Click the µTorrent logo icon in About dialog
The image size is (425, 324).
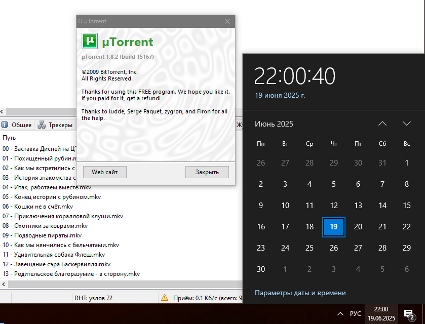click(90, 41)
